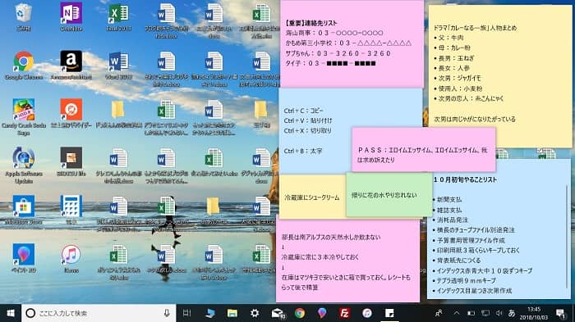Viewport: 575px width, 322px height.
Task: Open Settings gear in the taskbar
Action: [x=255, y=313]
